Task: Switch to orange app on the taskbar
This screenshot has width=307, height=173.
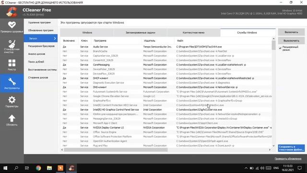Action: point(60,168)
